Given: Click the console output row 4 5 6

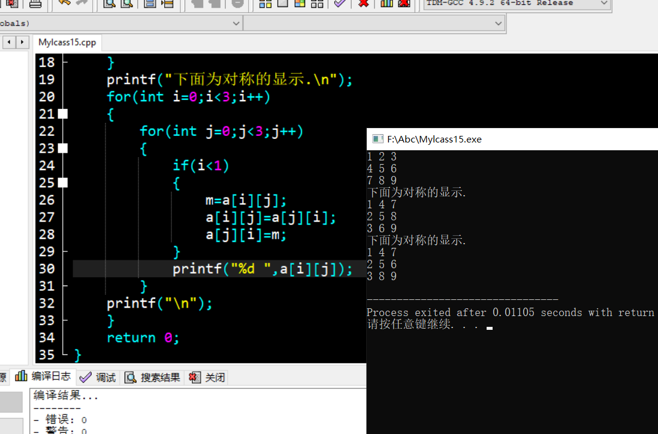Looking at the screenshot, I should (x=382, y=169).
